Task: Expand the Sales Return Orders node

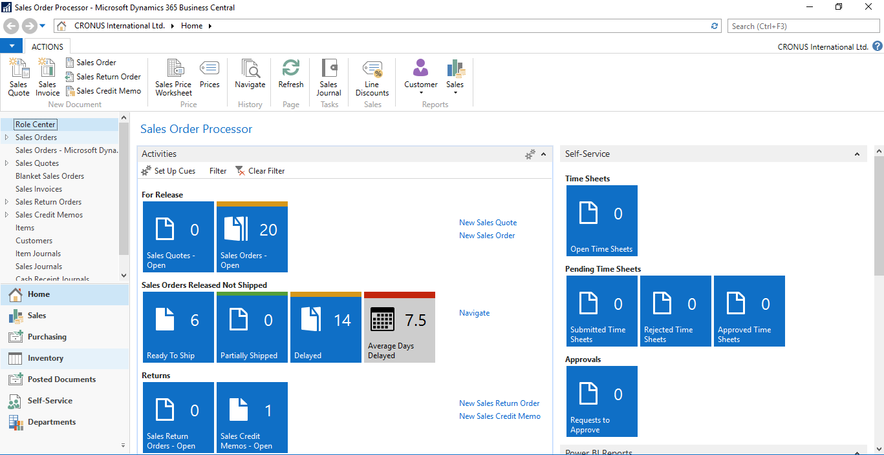Action: pyautogui.click(x=6, y=202)
